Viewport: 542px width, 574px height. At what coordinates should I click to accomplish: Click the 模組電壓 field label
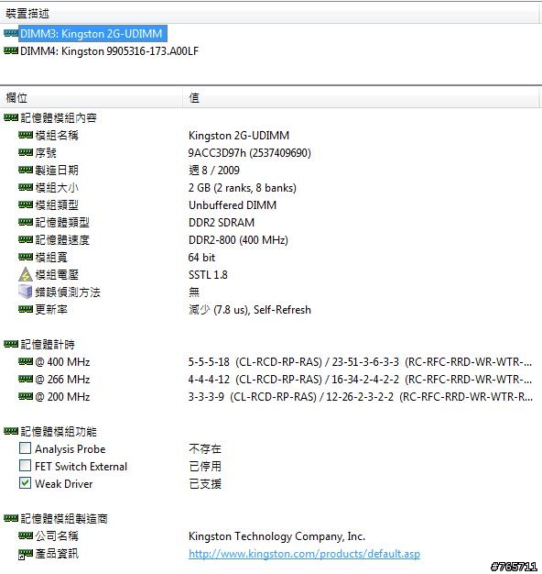pyautogui.click(x=57, y=275)
